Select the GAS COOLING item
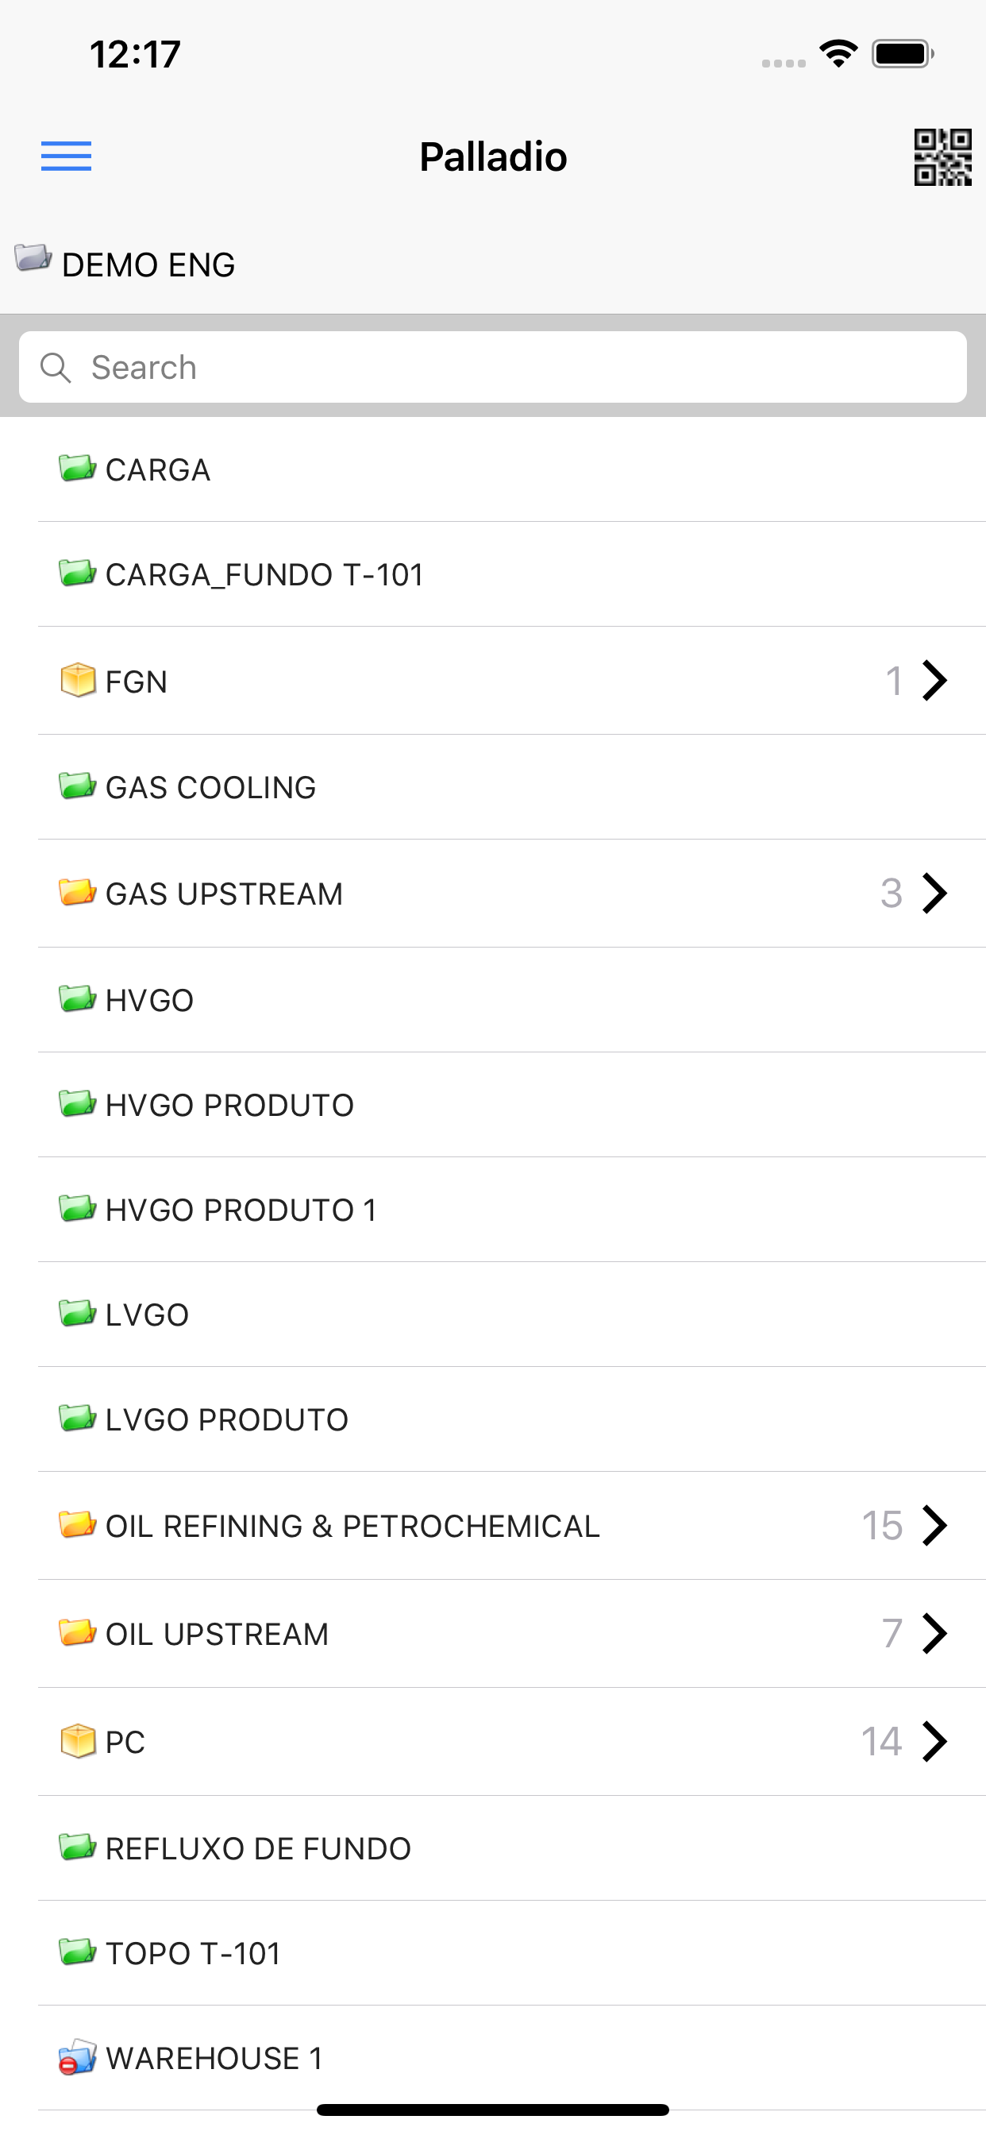 512,787
